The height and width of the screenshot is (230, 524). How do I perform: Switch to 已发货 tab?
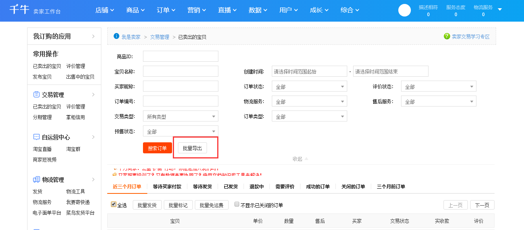pos(231,186)
